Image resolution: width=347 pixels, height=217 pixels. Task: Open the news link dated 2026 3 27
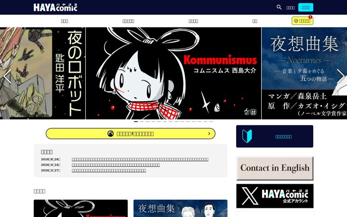tap(109, 171)
